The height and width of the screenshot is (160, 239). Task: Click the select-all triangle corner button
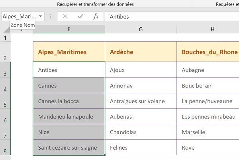pyautogui.click(x=7, y=29)
